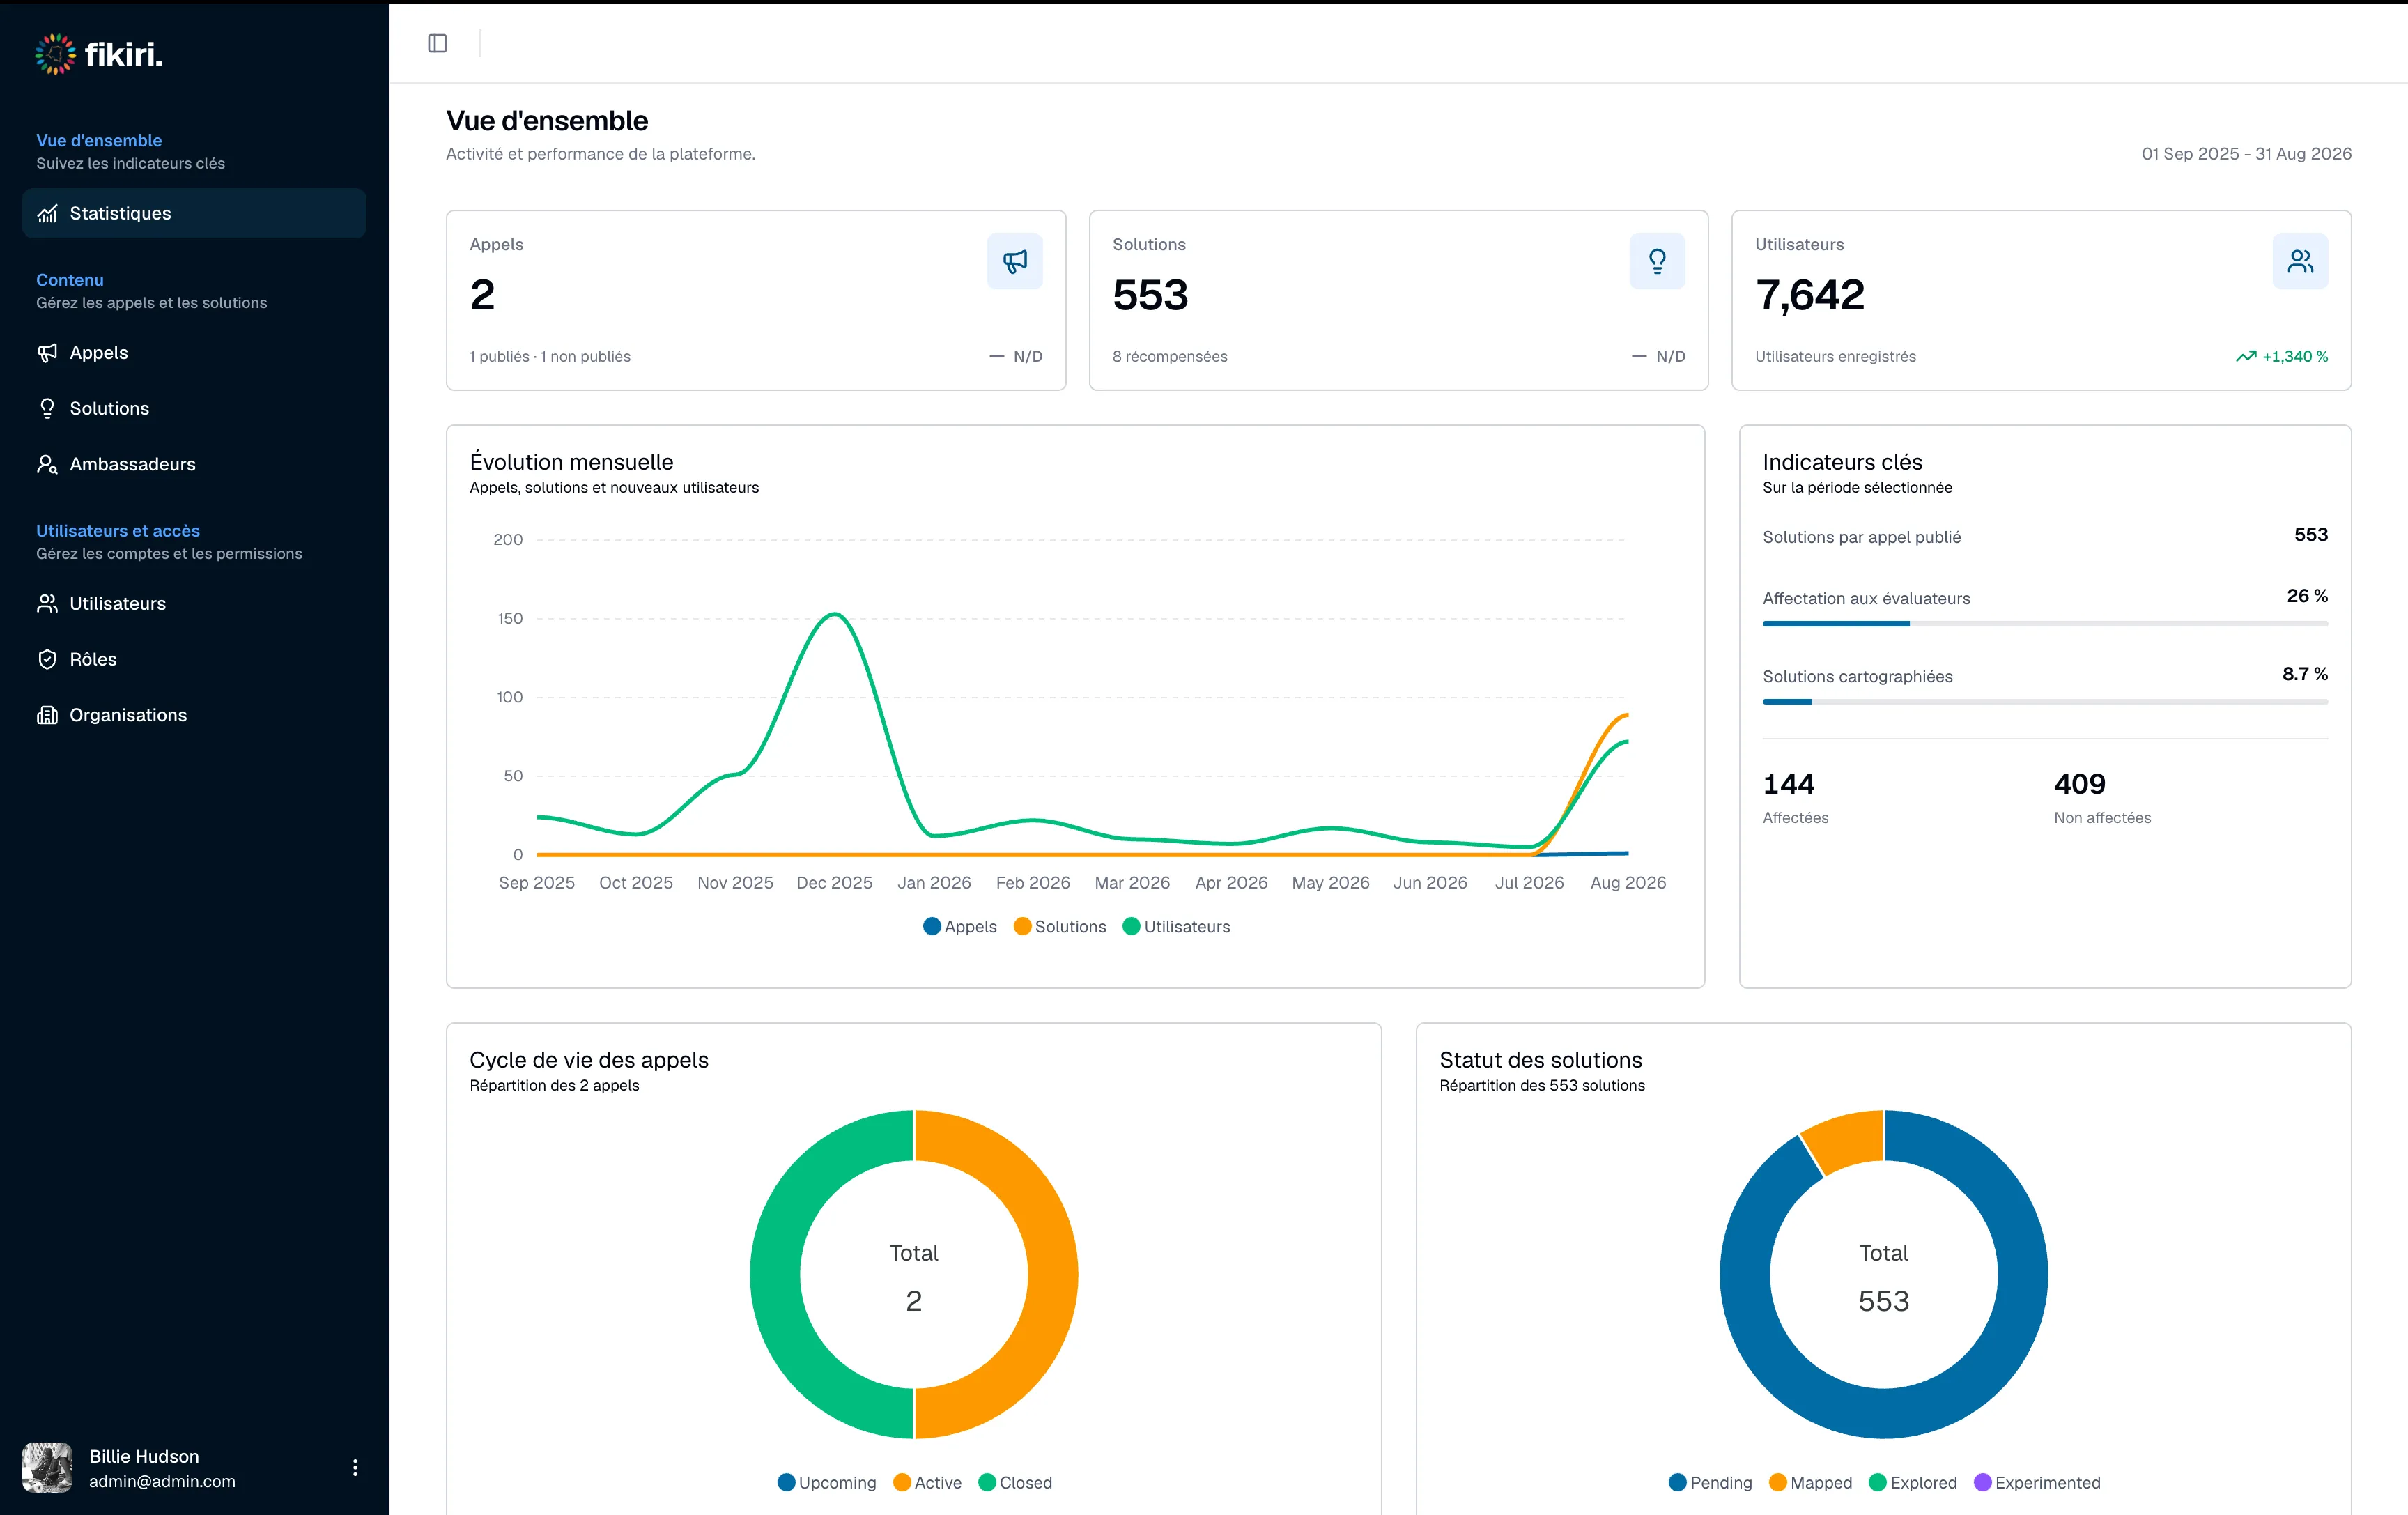This screenshot has width=2408, height=1515.
Task: Click the Utilisateurs card value 7,642
Action: (x=1810, y=295)
